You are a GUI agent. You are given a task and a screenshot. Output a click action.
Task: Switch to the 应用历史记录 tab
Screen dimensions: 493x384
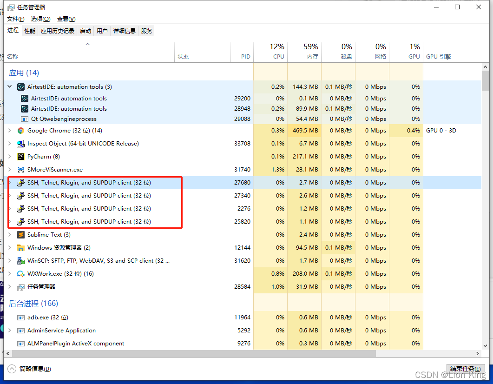pos(58,31)
